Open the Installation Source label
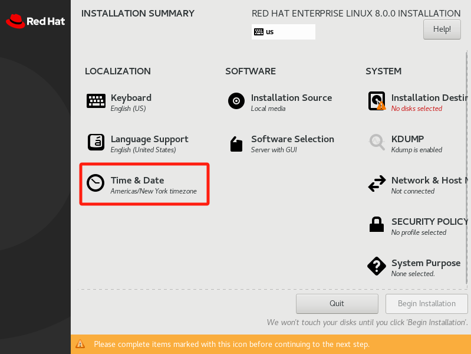 click(291, 98)
